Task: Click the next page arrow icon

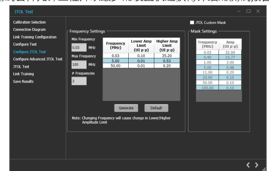Action: point(256,165)
